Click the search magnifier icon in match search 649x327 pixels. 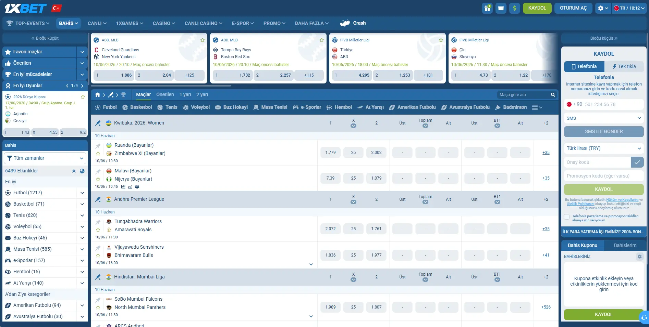tap(553, 95)
